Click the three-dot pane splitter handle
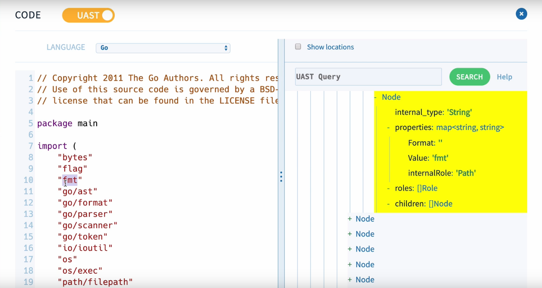The height and width of the screenshot is (288, 542). point(281,177)
